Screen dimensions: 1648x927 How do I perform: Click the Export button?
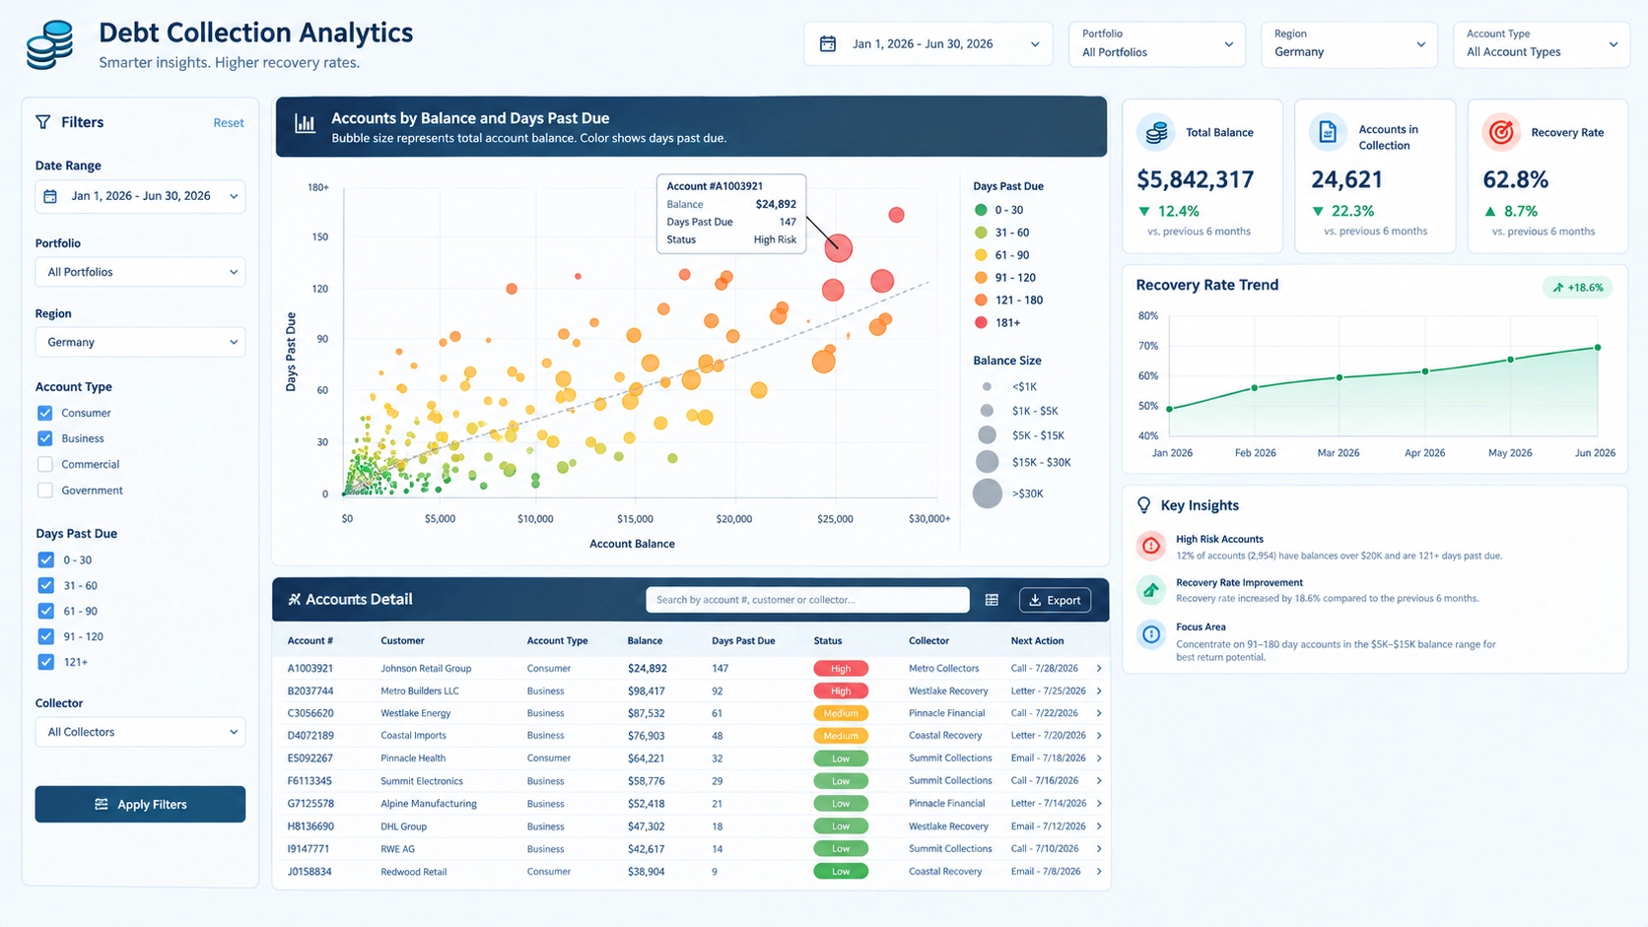click(x=1055, y=600)
